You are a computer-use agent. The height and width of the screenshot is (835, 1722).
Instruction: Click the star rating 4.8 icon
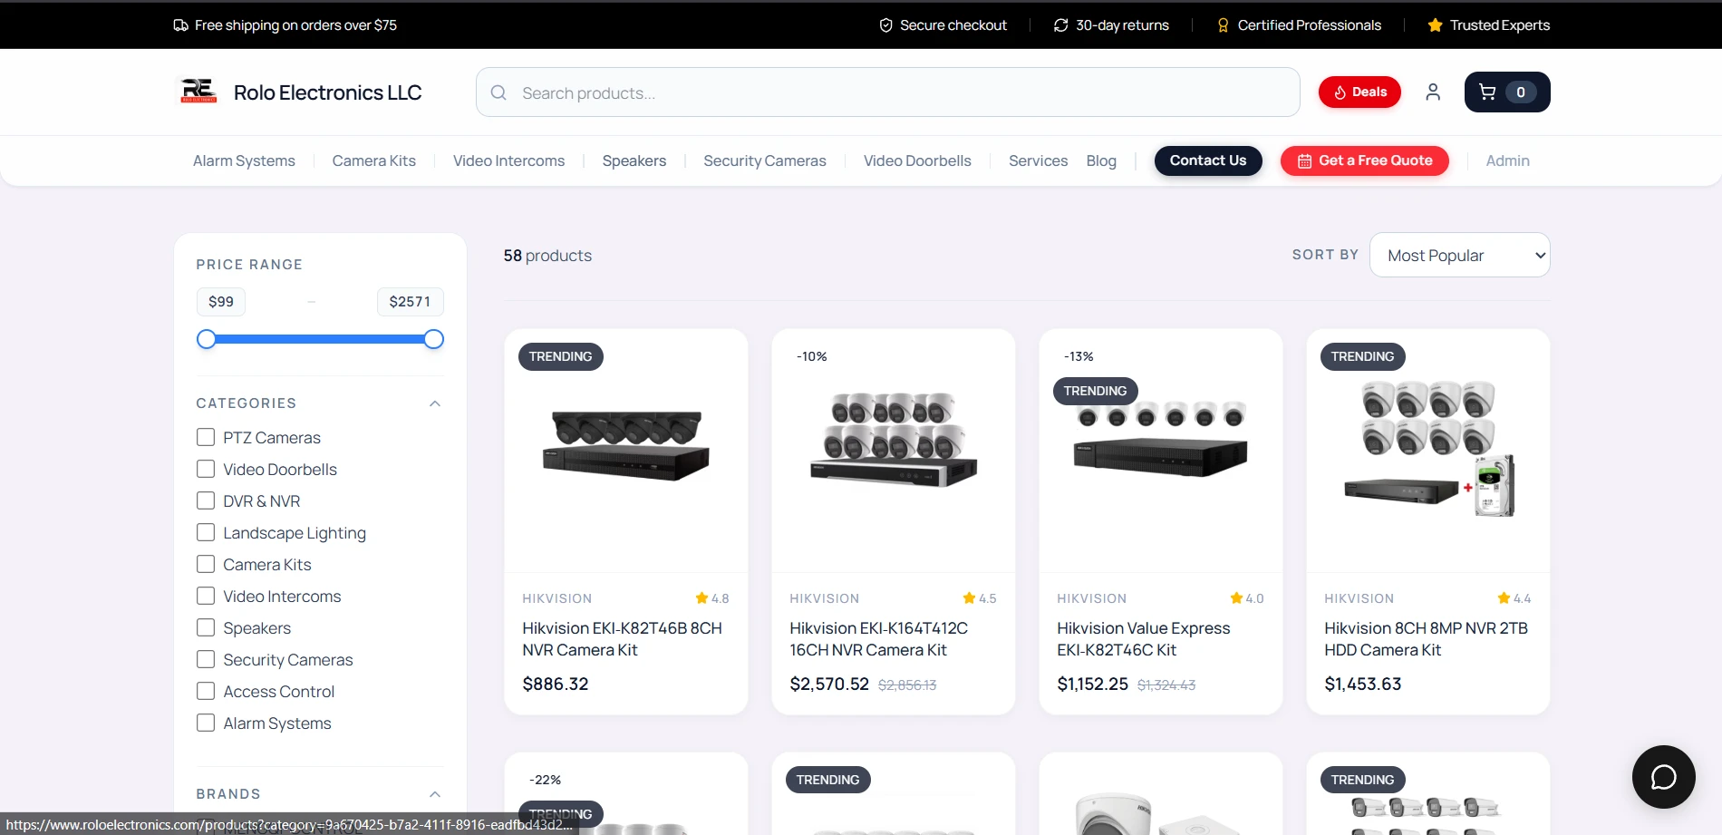click(x=701, y=598)
